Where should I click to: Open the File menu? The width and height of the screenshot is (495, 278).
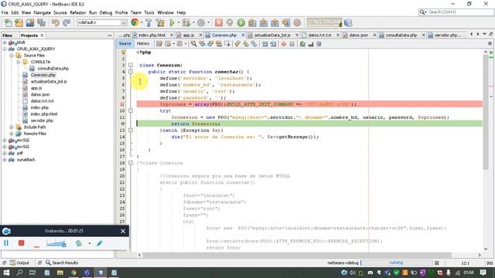5,12
